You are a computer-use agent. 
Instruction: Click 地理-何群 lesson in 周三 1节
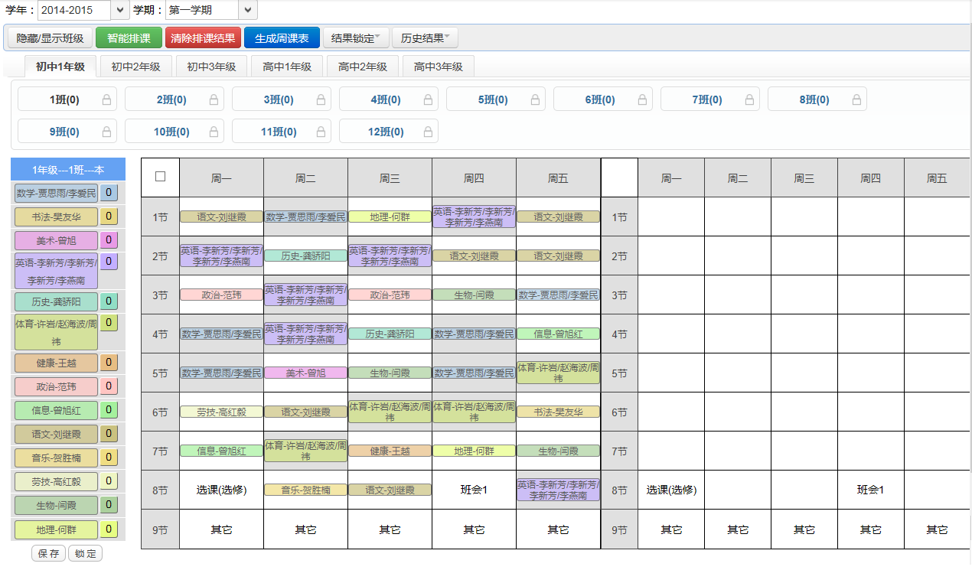(x=390, y=217)
